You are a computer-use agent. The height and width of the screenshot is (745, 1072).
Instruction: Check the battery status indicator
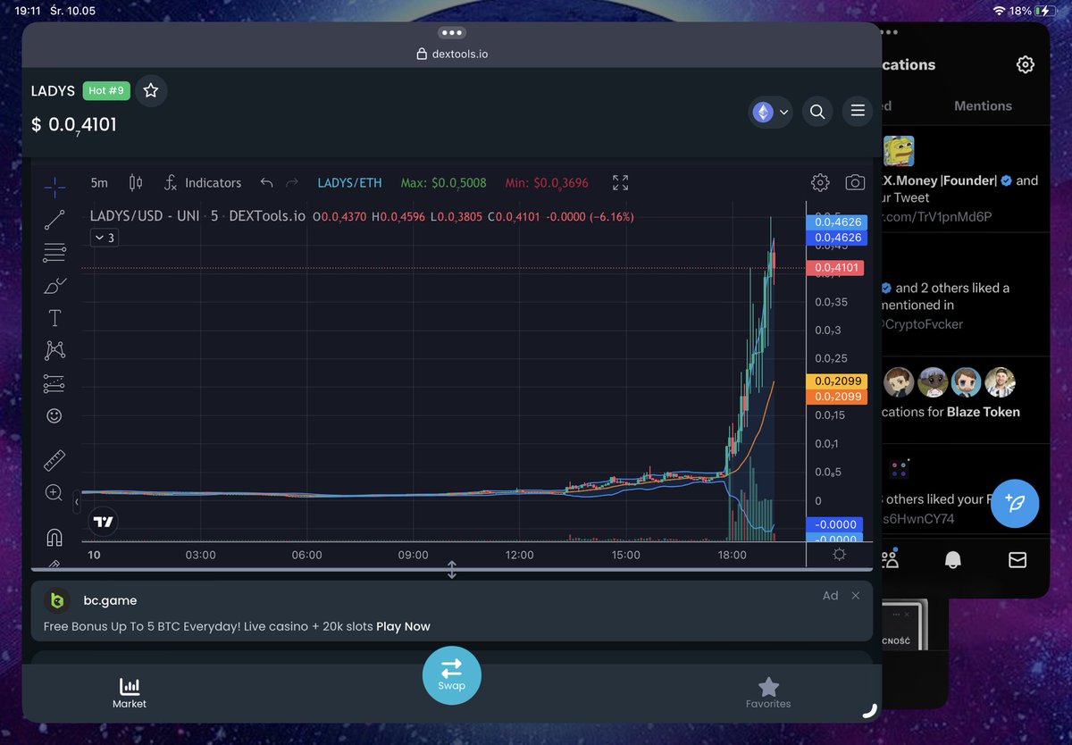click(1043, 11)
